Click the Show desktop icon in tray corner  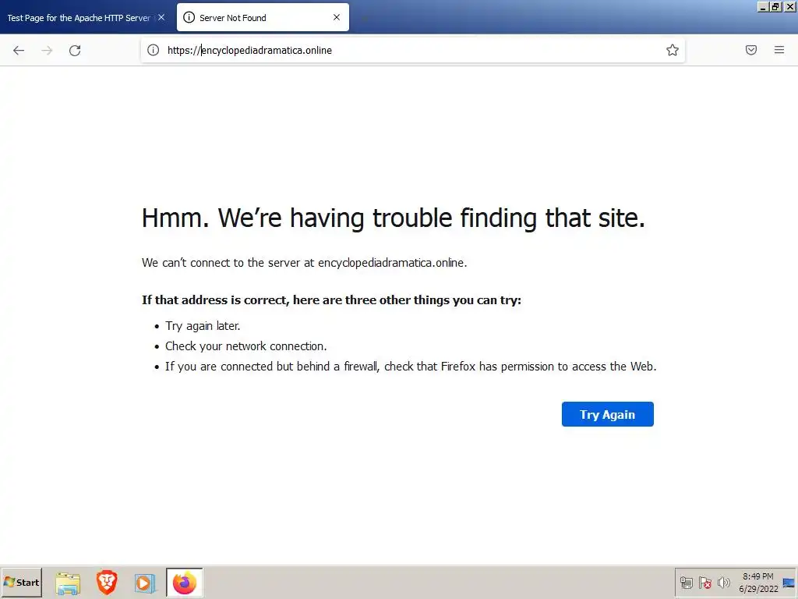(x=789, y=583)
